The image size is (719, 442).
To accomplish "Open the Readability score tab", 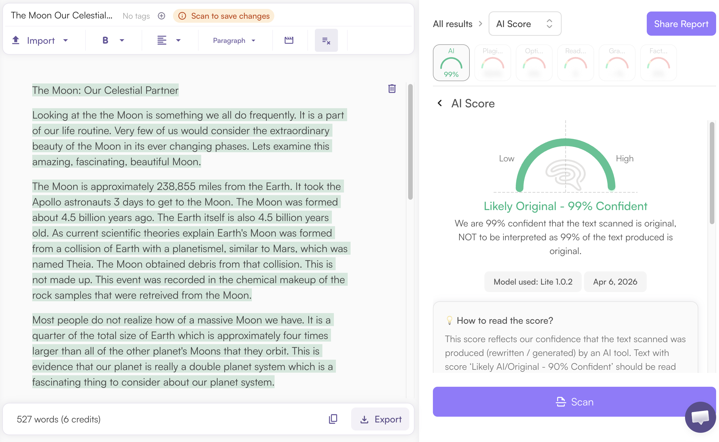I will (575, 62).
